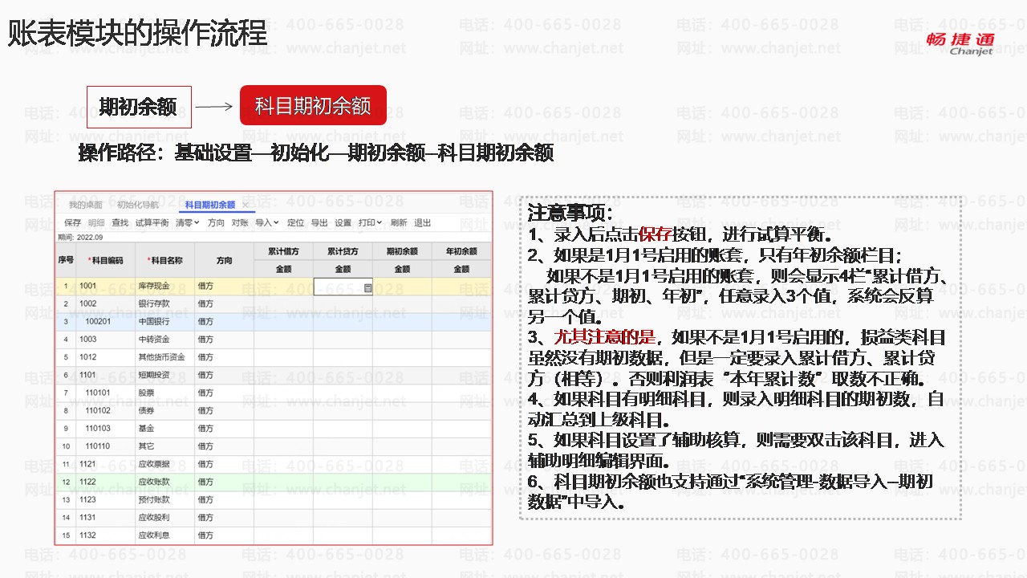Screen dimensions: 1027x578
Task: Click account code 1122
Action: point(88,482)
